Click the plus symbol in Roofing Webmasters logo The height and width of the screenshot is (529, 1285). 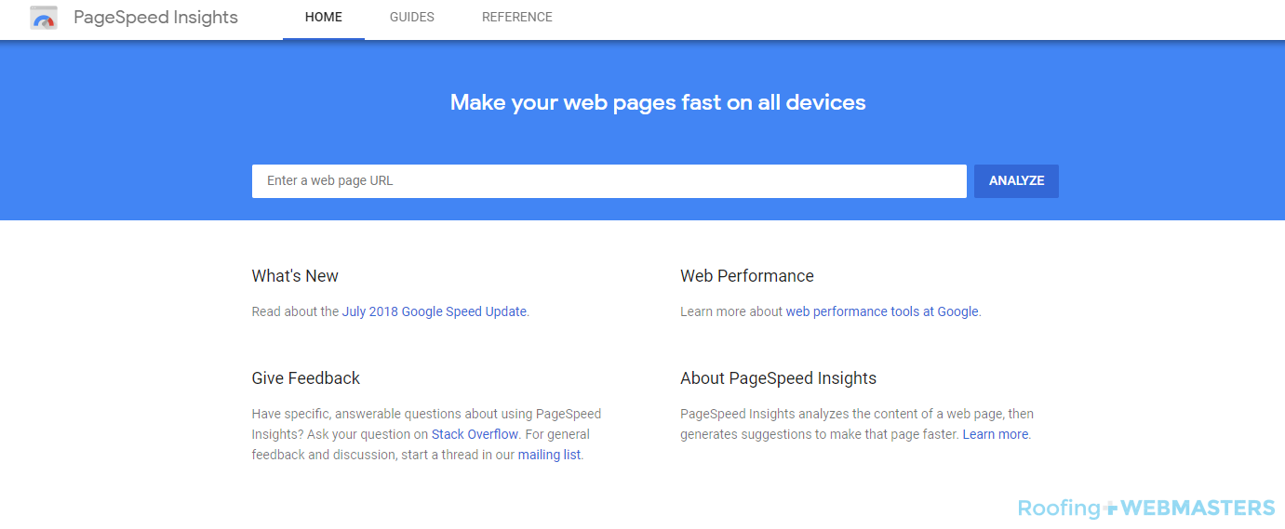tap(1110, 509)
